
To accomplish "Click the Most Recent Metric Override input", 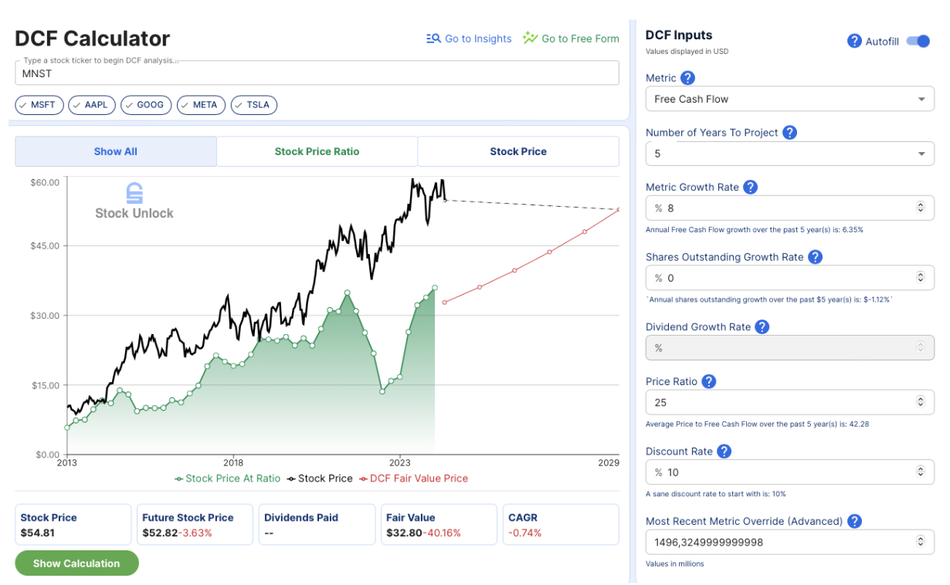I will click(x=789, y=542).
